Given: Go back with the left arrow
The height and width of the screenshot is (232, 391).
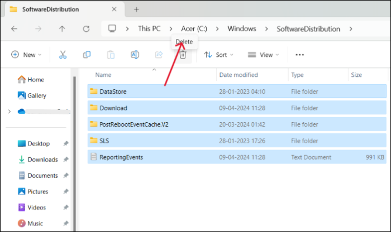Looking at the screenshot, I should [14, 29].
